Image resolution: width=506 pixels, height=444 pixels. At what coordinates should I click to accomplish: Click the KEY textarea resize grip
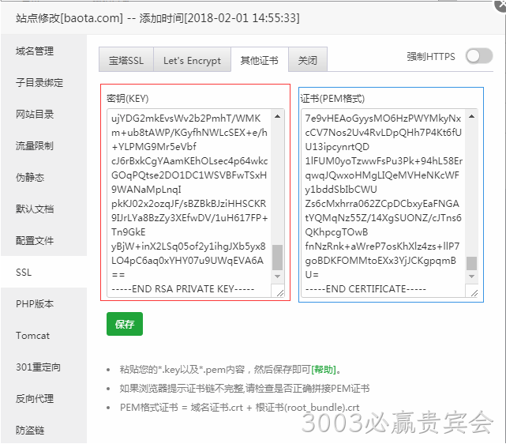tap(280, 293)
